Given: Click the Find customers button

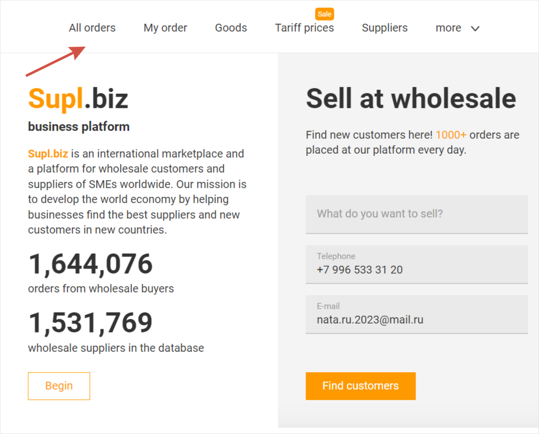Looking at the screenshot, I should 360,386.
